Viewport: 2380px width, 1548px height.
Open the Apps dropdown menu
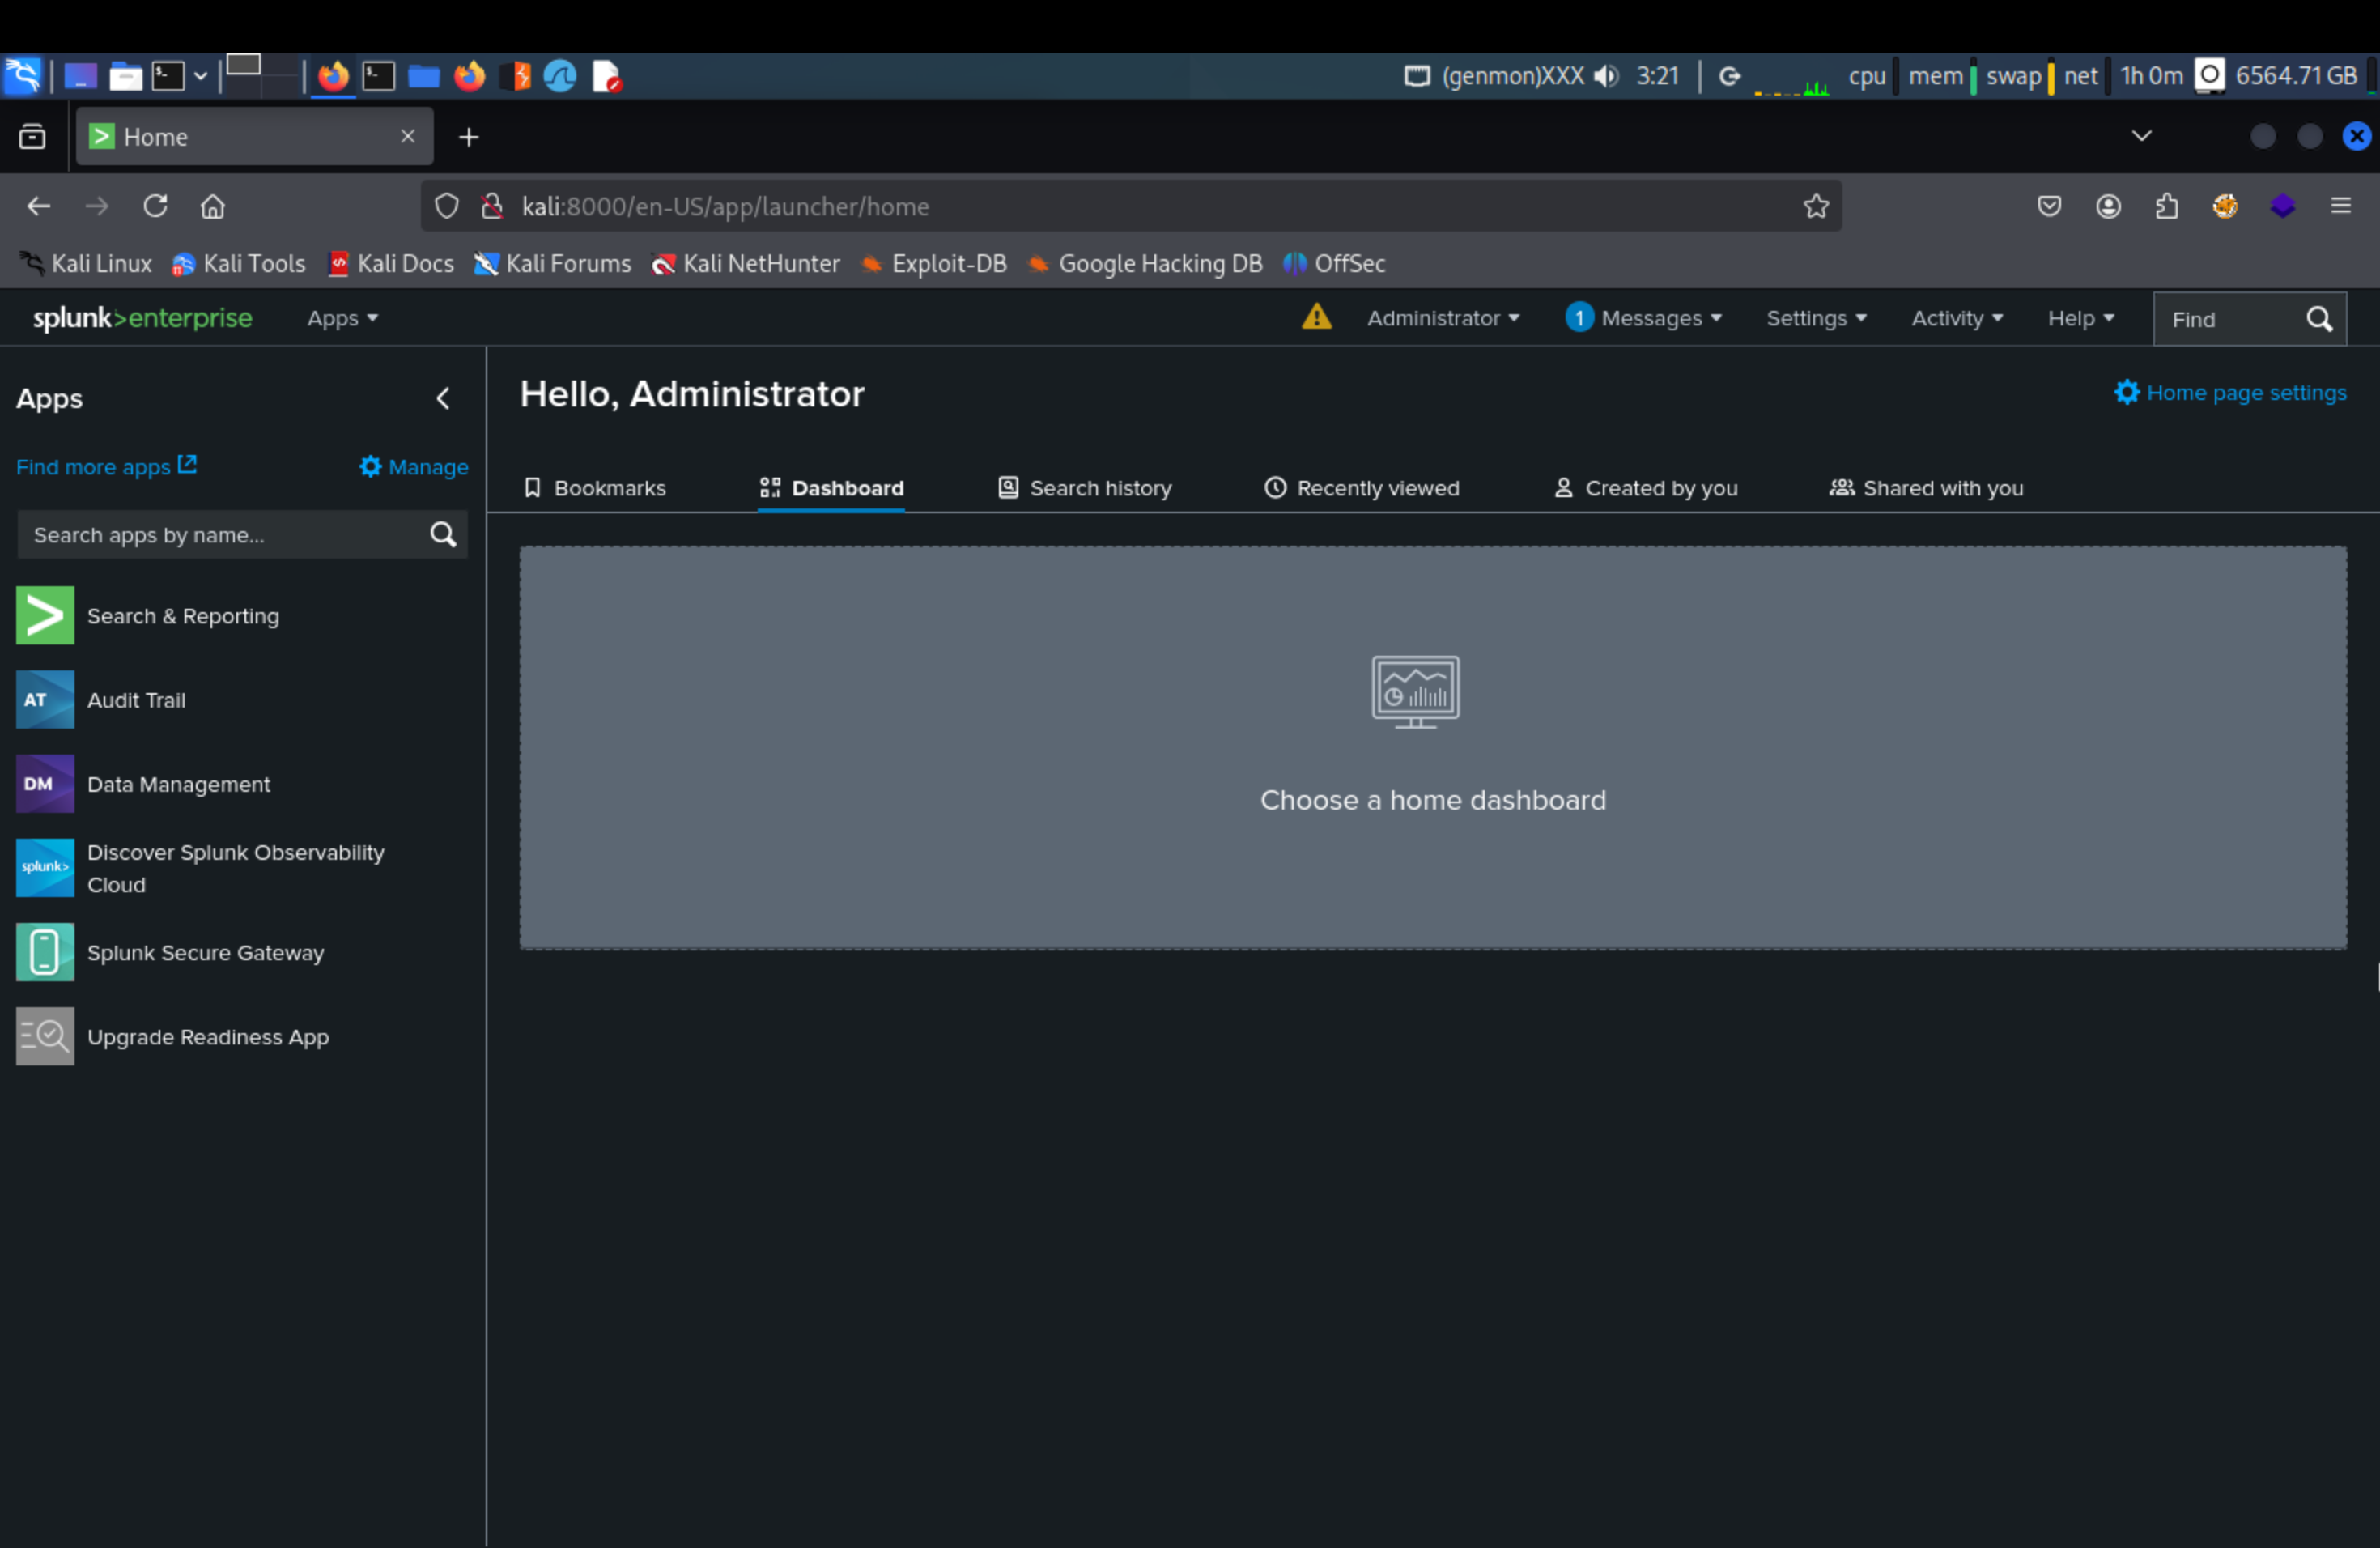coord(342,318)
